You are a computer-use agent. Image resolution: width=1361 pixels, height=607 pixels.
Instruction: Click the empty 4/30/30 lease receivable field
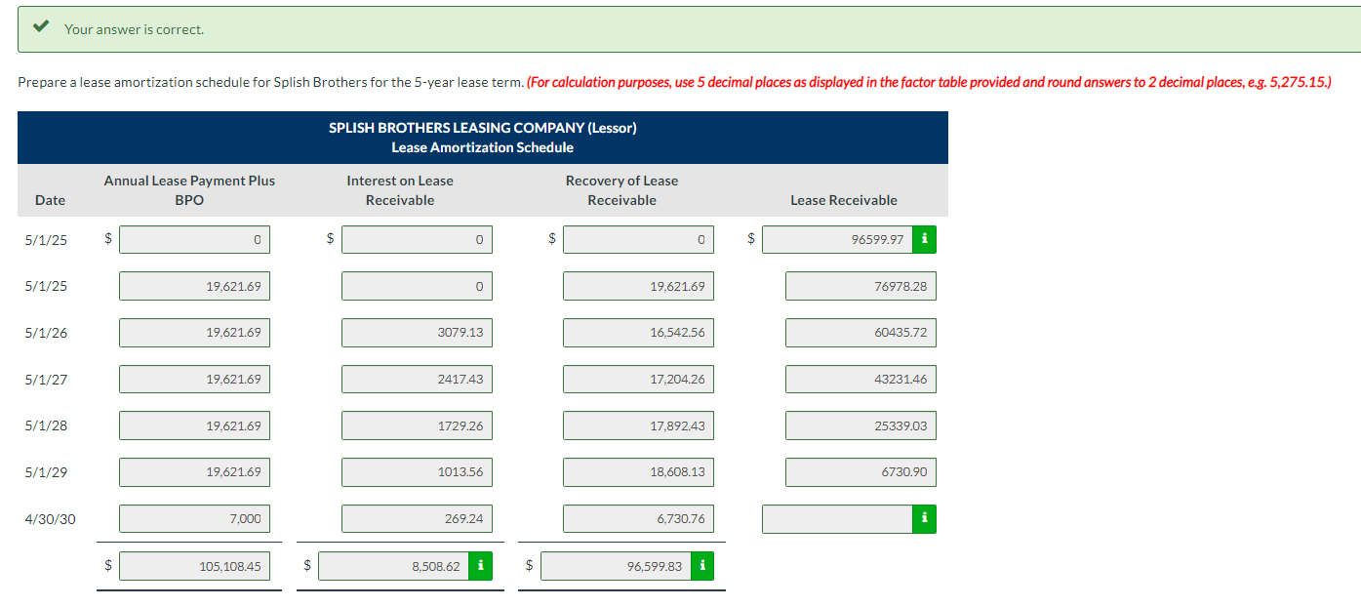(x=837, y=519)
